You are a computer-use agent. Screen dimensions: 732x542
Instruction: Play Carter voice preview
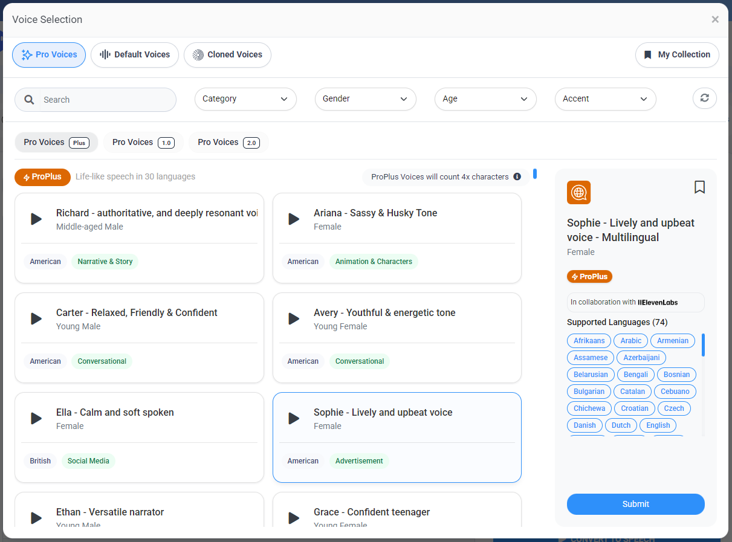point(36,318)
